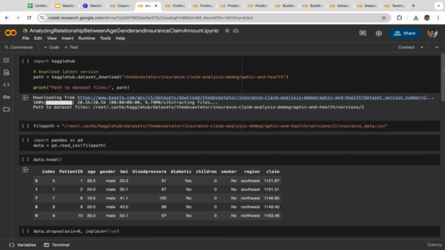Image resolution: width=445 pixels, height=250 pixels.
Task: Toggle output of kagglehub download cell
Action: point(25,98)
